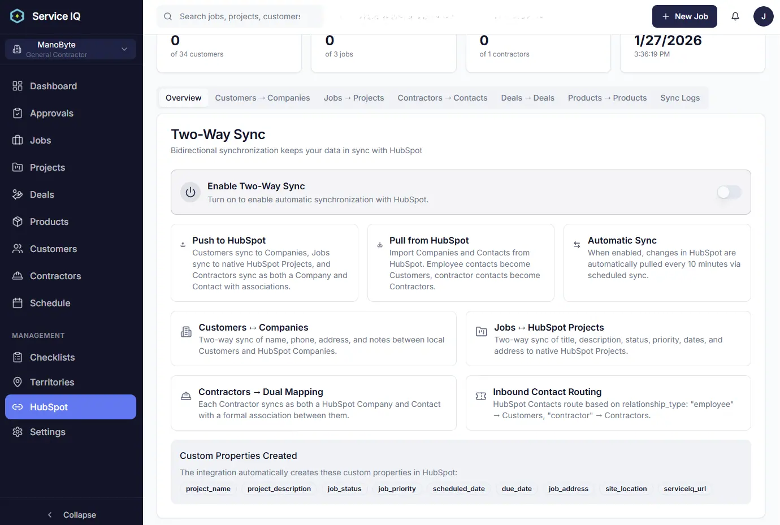The image size is (780, 525).
Task: Switch to the Overview tab
Action: [183, 98]
